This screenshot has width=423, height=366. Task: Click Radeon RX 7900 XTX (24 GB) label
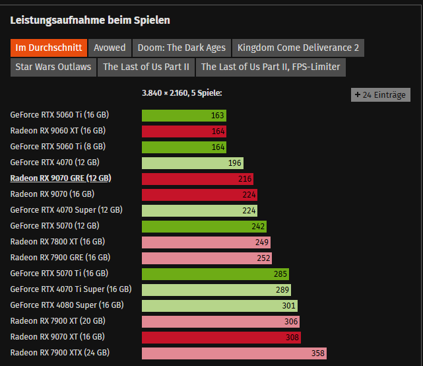pos(60,353)
